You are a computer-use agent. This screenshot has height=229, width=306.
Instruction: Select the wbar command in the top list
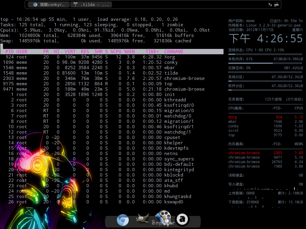[x=170, y=68]
